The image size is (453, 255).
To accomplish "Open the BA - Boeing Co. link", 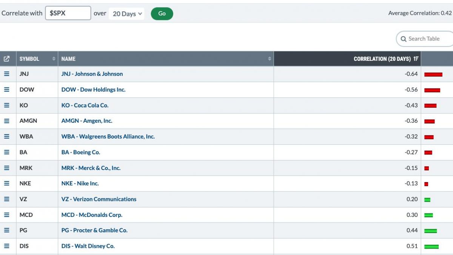I will point(81,152).
